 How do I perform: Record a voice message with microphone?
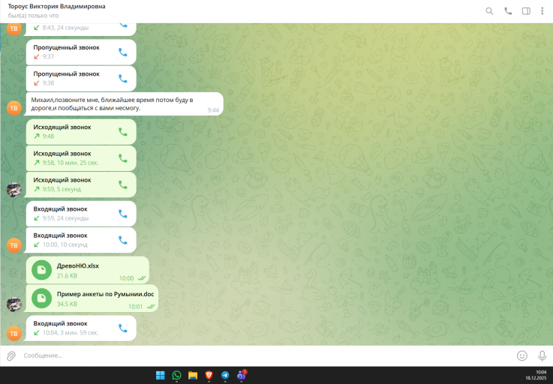point(542,355)
